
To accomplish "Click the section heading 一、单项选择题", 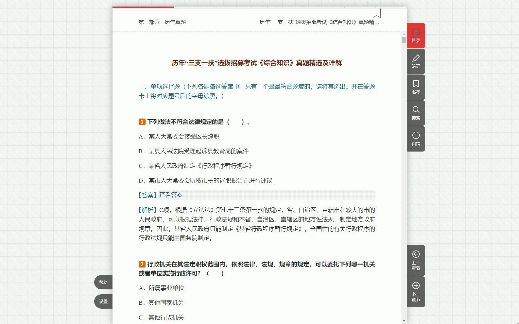I will (257, 91).
